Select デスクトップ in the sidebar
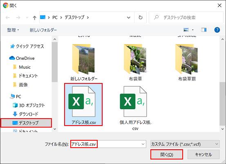226x164 pixels. (x=26, y=123)
